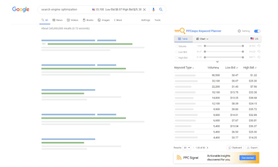Open Google search Settings
Viewport: 278px width, 167px height.
146,20
